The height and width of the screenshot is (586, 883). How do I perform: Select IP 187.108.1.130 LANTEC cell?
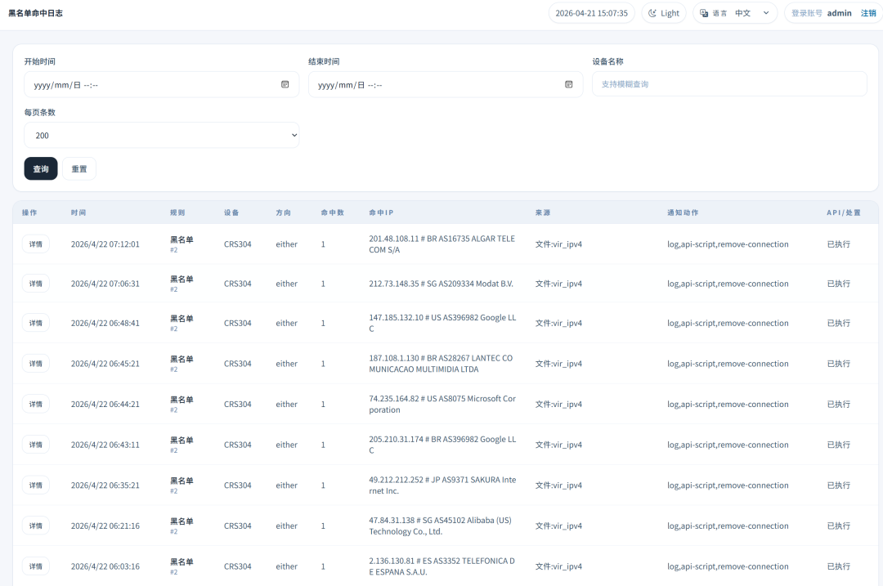click(x=441, y=363)
